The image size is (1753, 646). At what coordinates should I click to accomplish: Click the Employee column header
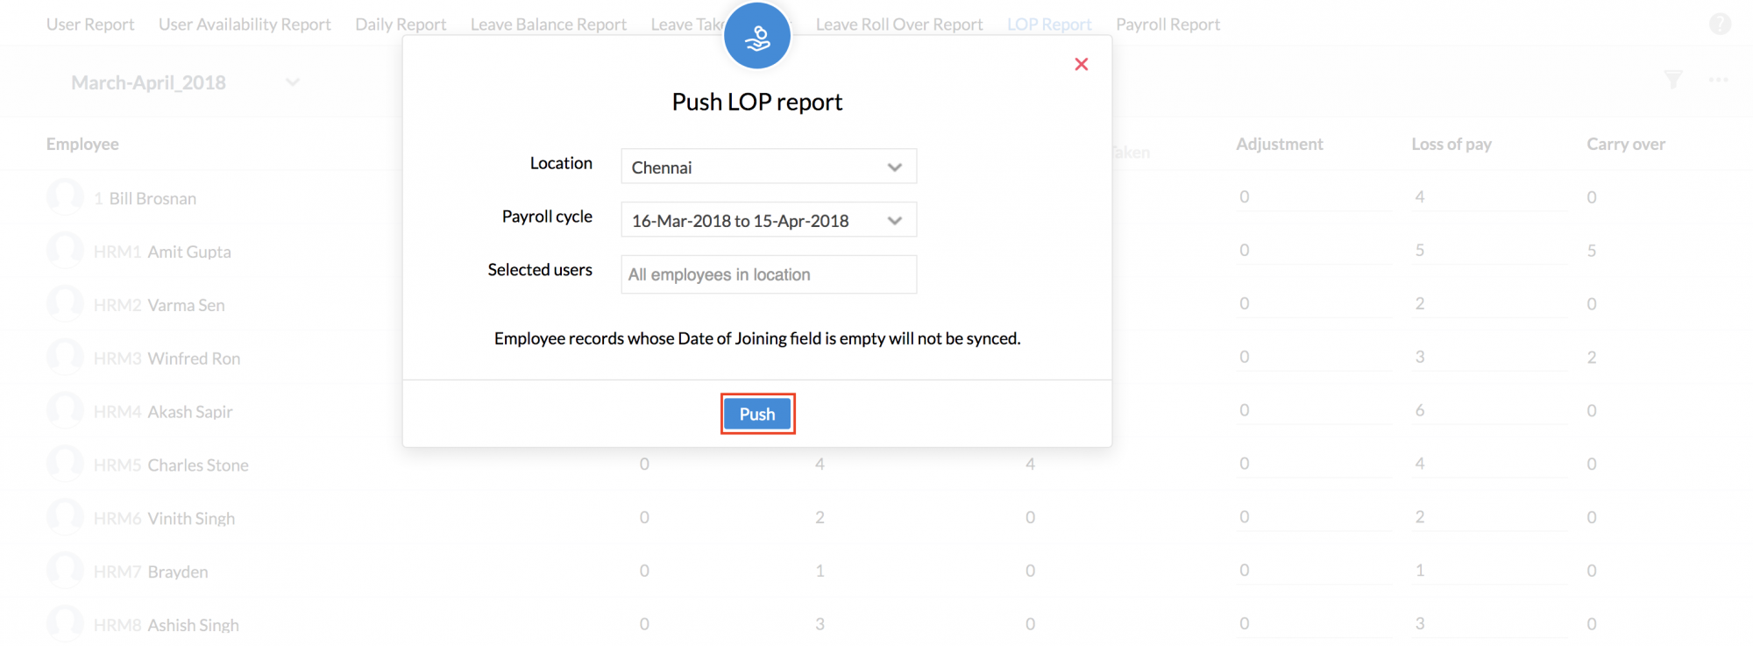[x=82, y=144]
